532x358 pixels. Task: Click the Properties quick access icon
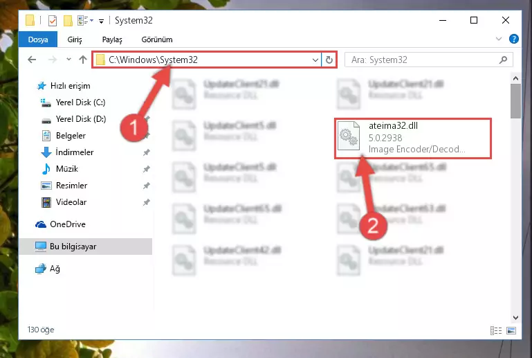[x=53, y=21]
